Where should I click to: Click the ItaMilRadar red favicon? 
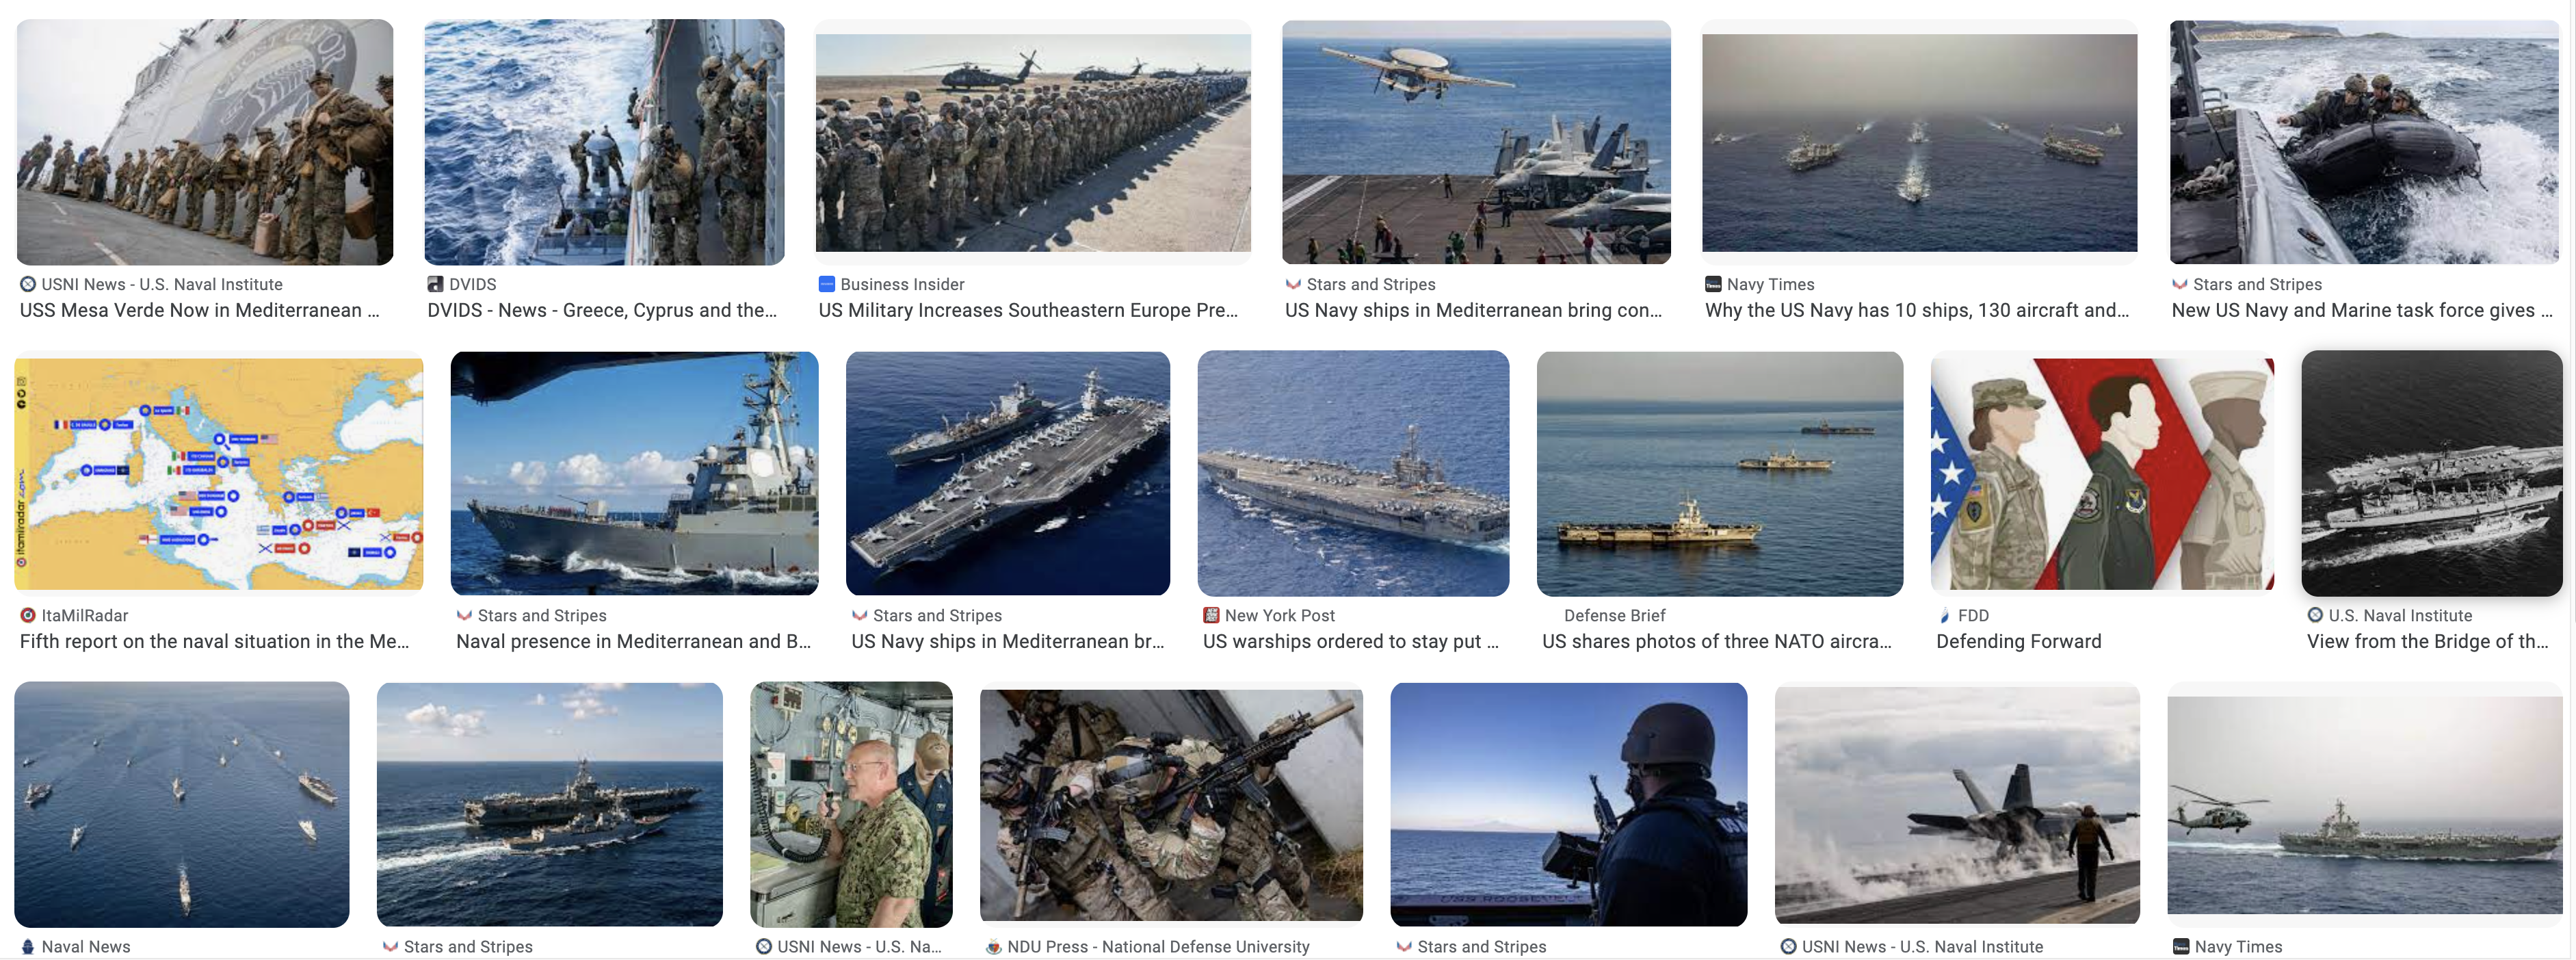28,615
